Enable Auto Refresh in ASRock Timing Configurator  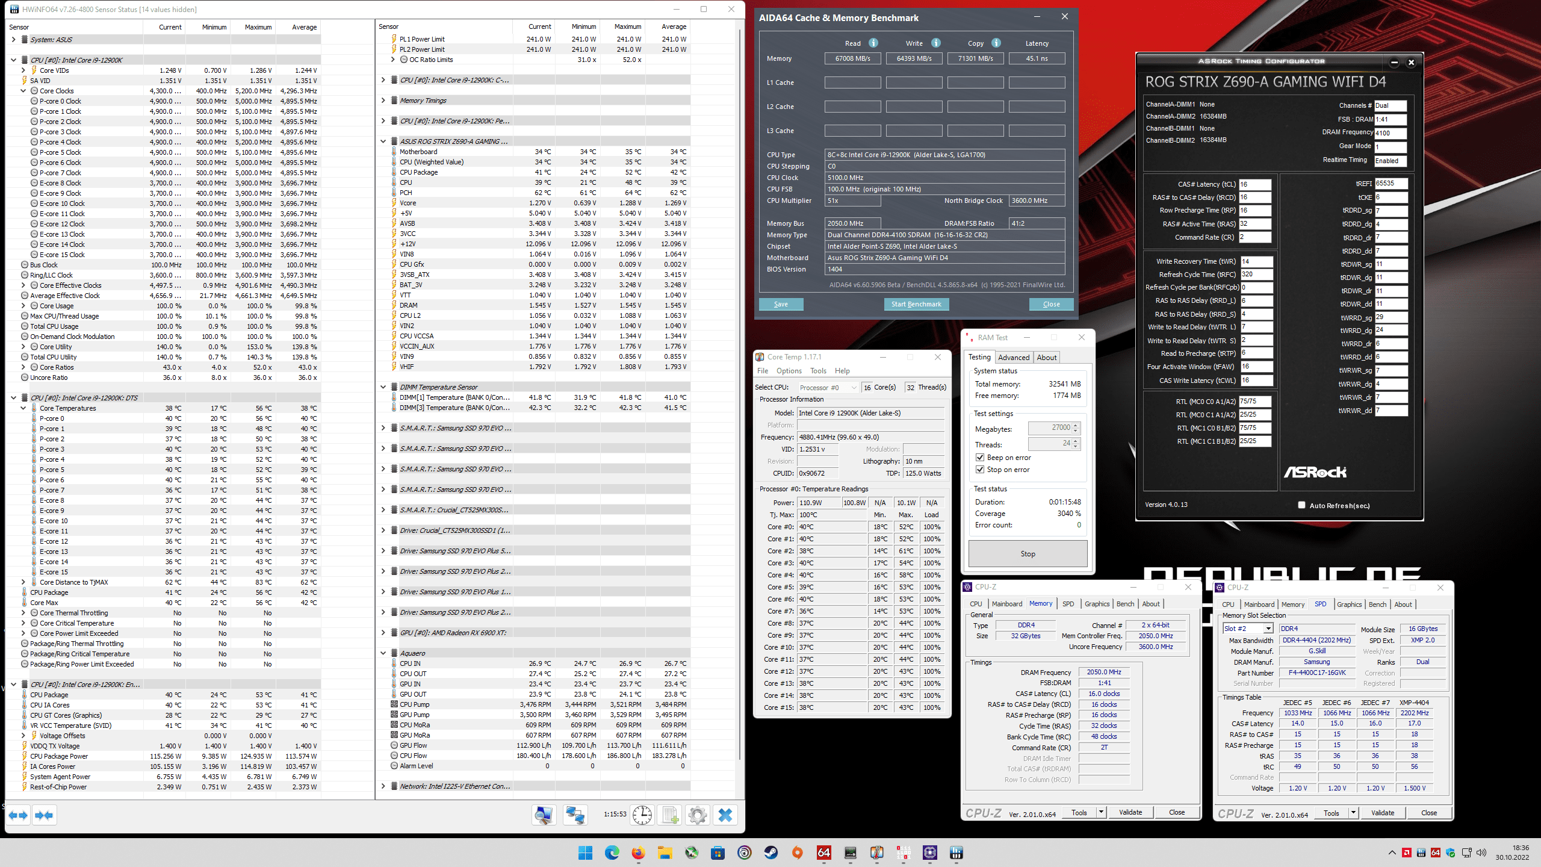(x=1301, y=505)
